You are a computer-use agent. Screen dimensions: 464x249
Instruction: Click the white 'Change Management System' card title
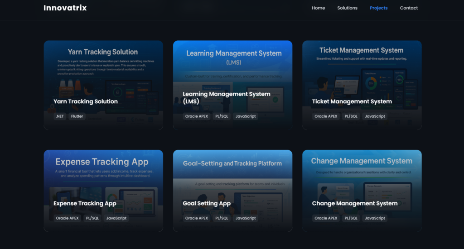[355, 203]
